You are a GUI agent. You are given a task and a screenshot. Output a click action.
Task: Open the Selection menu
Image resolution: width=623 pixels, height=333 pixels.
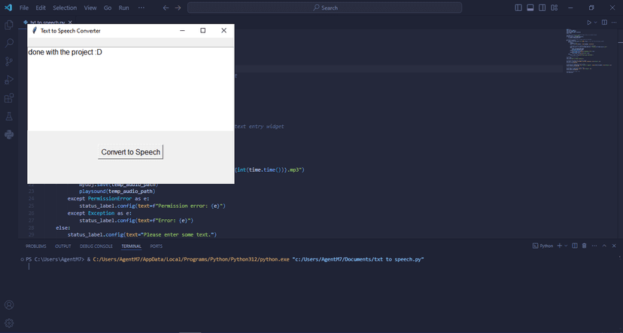65,8
